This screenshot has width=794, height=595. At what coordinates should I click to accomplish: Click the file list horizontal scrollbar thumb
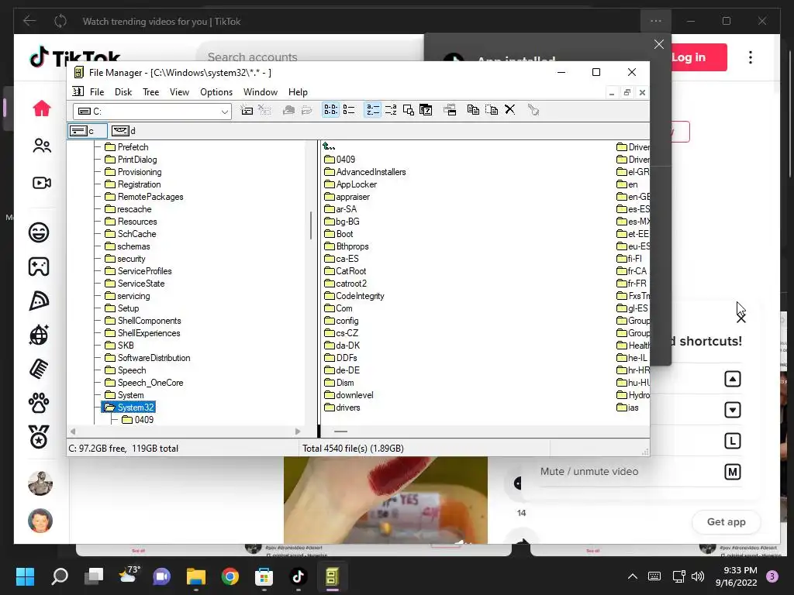tap(341, 432)
